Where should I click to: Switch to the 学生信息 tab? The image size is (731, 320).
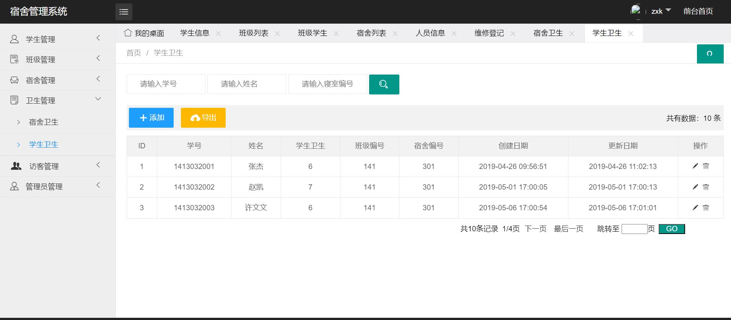pyautogui.click(x=195, y=33)
